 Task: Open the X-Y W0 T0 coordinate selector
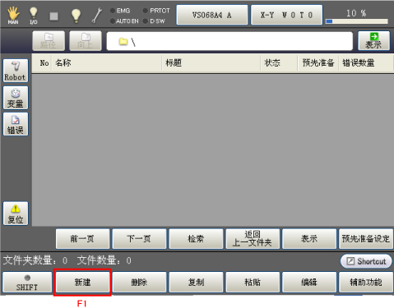coord(286,15)
